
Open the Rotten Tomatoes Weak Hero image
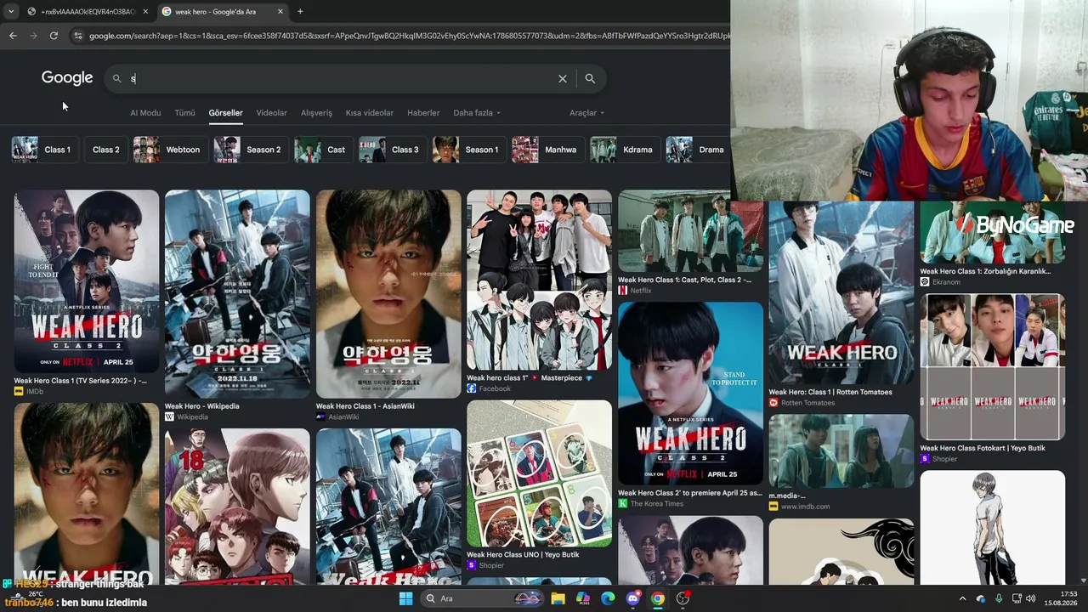841,293
